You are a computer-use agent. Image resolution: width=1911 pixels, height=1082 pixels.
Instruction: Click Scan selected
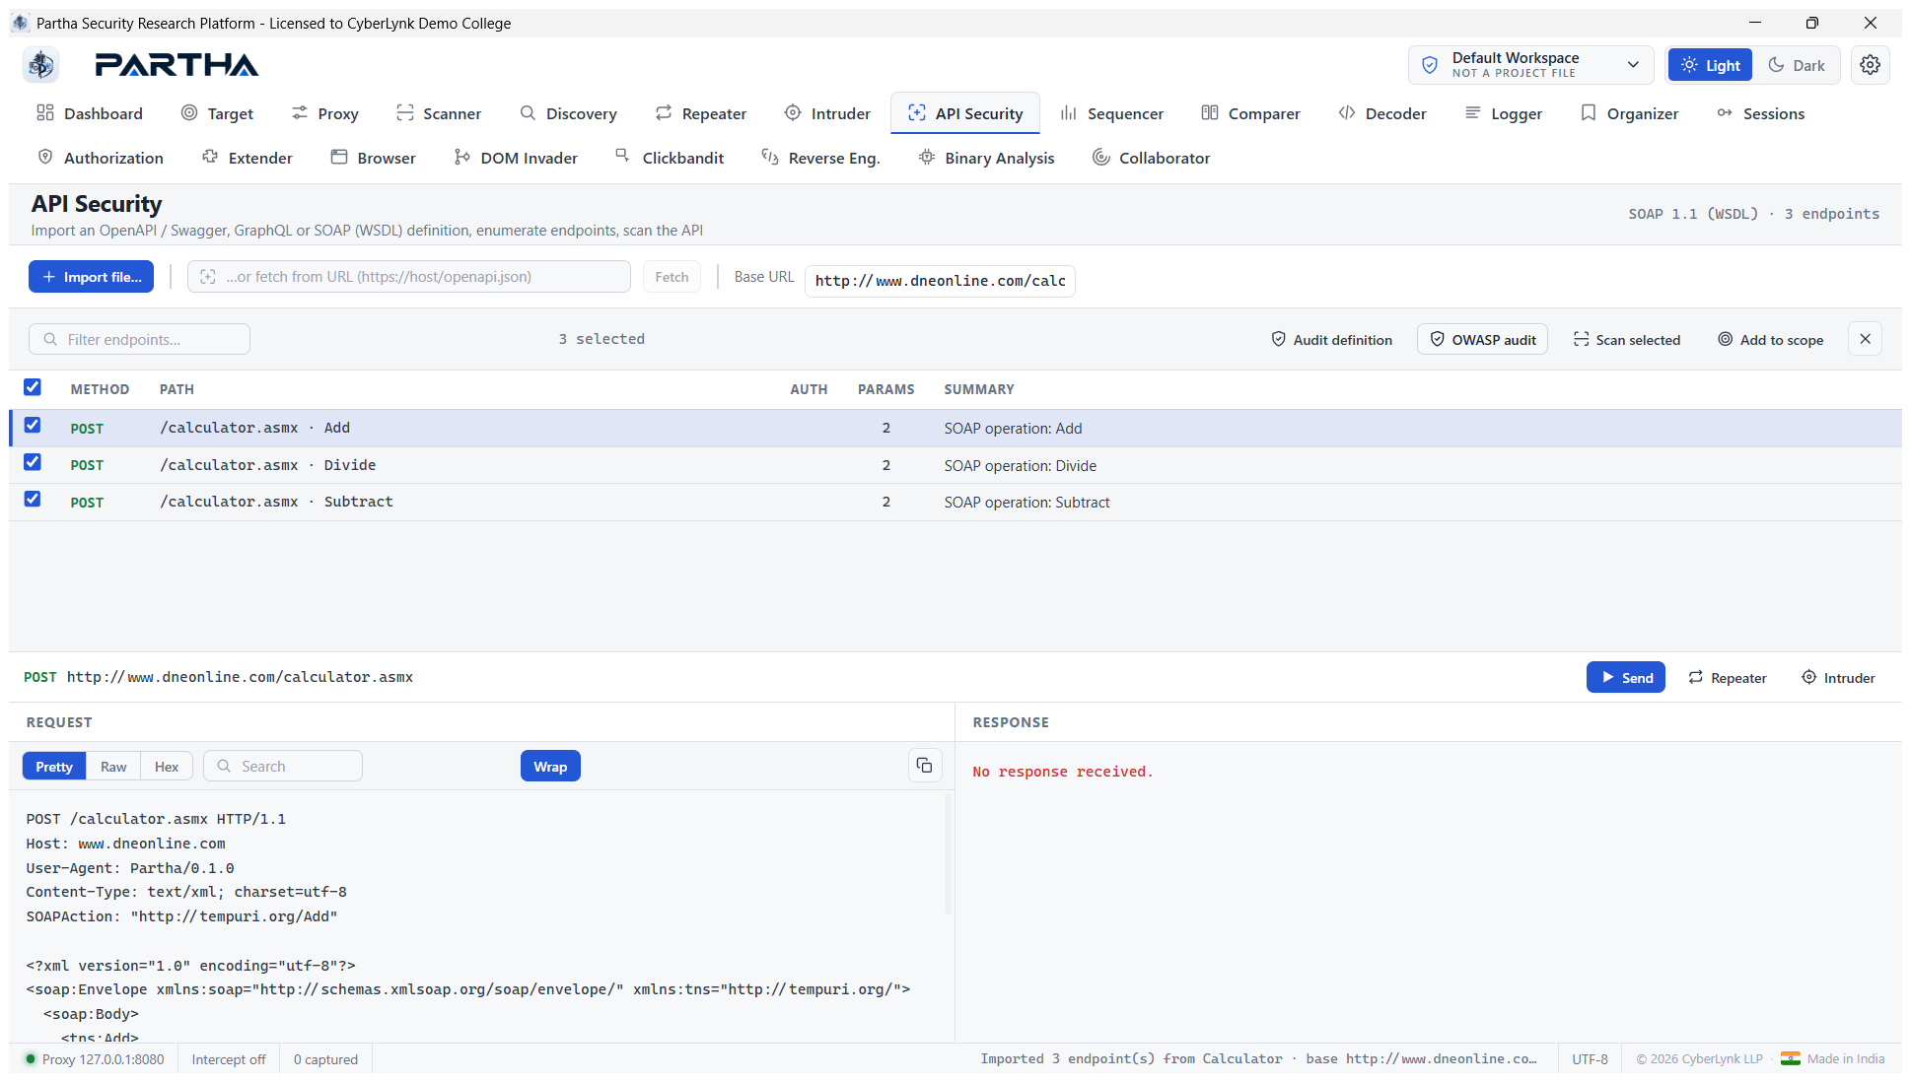point(1627,339)
